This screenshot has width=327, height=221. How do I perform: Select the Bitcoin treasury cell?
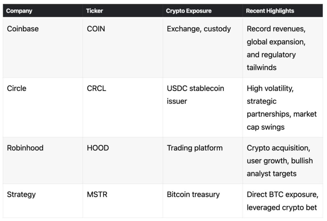coord(193,195)
